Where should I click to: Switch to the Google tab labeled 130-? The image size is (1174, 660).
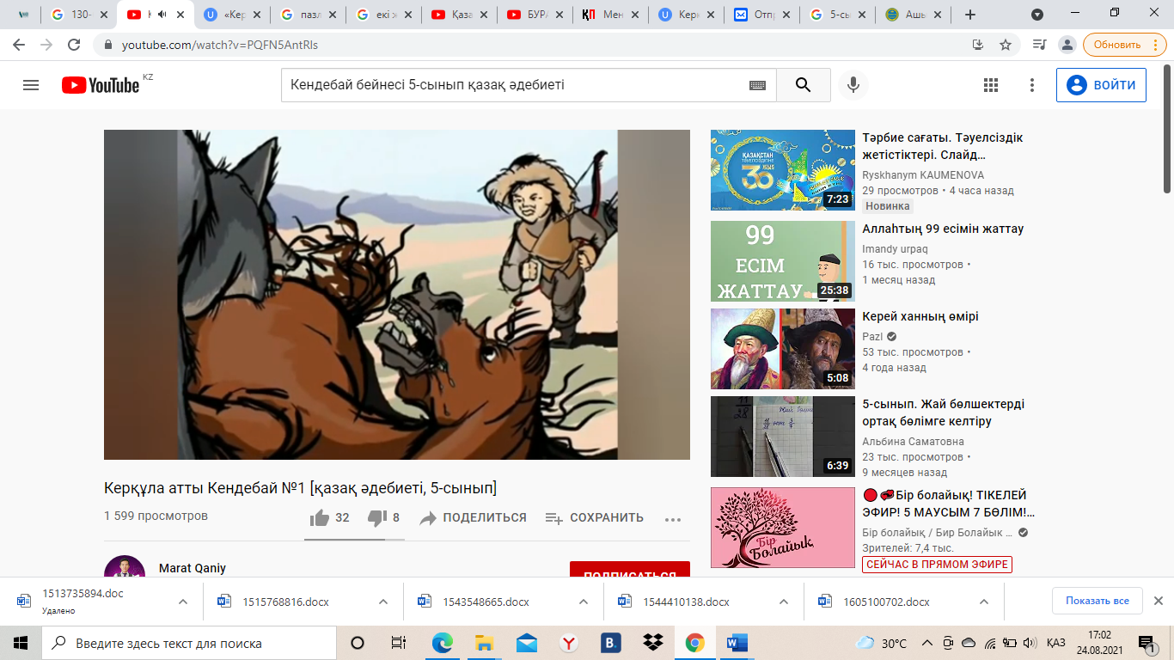pos(81,15)
